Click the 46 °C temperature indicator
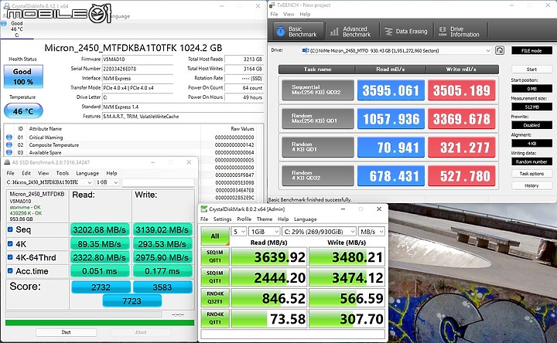This screenshot has height=343, width=557. (23, 111)
